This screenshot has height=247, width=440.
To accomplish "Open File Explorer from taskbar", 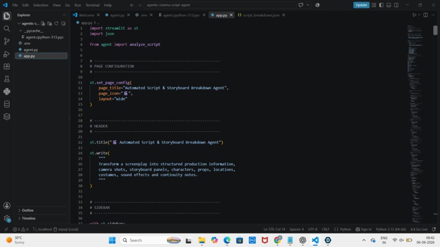I will [201, 240].
